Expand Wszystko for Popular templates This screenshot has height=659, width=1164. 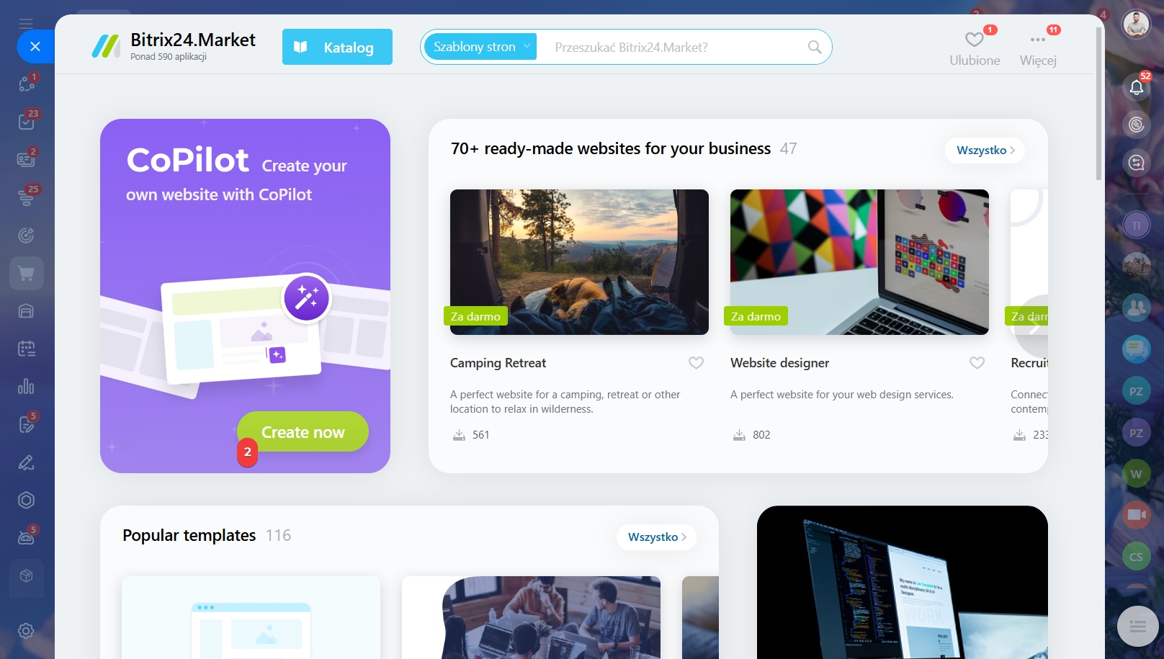[x=656, y=537]
